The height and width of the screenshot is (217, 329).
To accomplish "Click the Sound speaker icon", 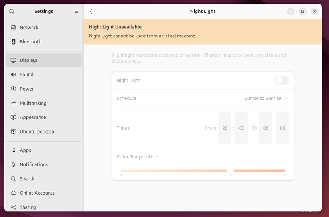I will click(13, 75).
